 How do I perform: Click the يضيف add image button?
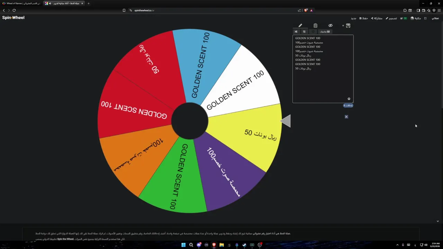point(325,31)
